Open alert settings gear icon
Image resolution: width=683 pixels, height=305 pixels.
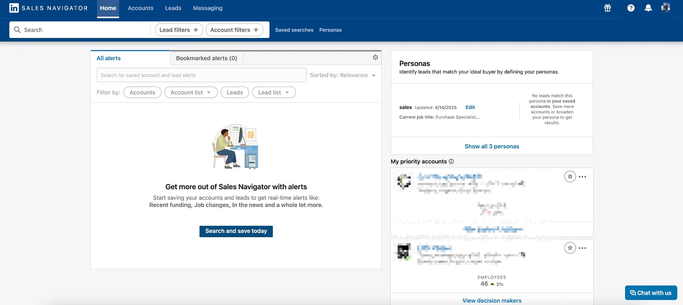375,58
